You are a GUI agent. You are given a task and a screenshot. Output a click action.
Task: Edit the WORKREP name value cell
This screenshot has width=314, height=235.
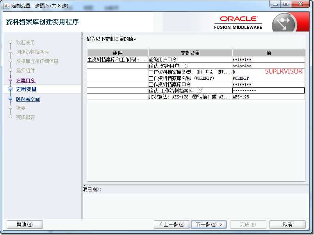pos(269,78)
